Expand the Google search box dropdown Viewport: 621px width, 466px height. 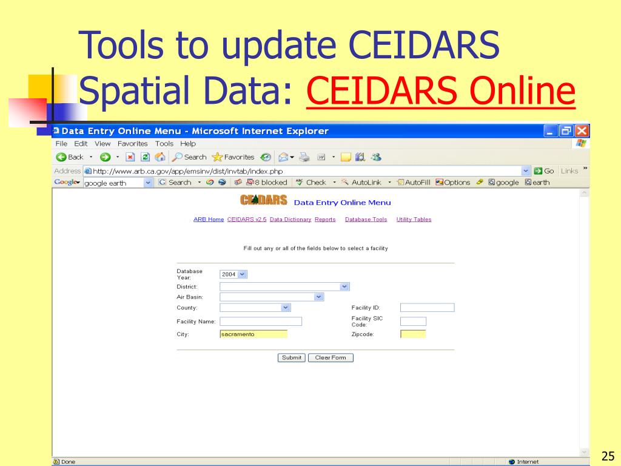(x=148, y=183)
